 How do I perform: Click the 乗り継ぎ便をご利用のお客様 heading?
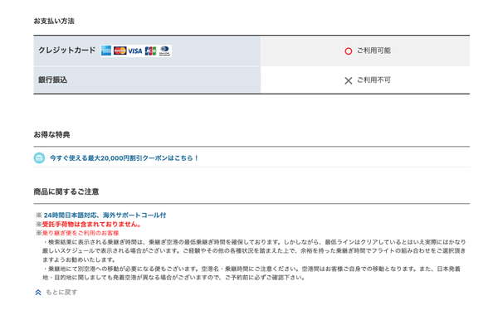(x=81, y=233)
